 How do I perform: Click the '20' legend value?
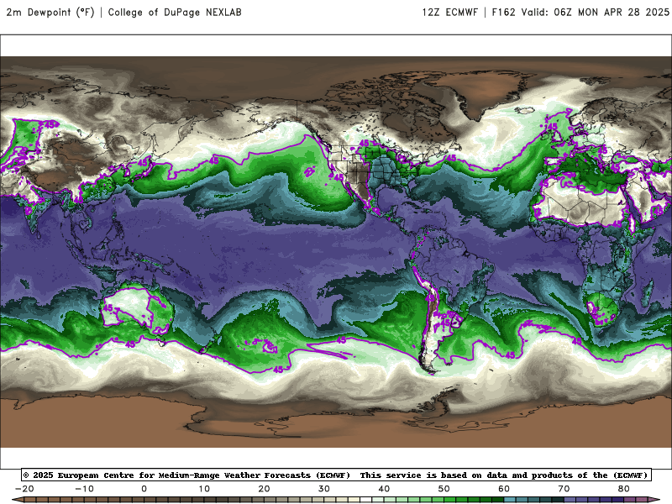pos(264,489)
